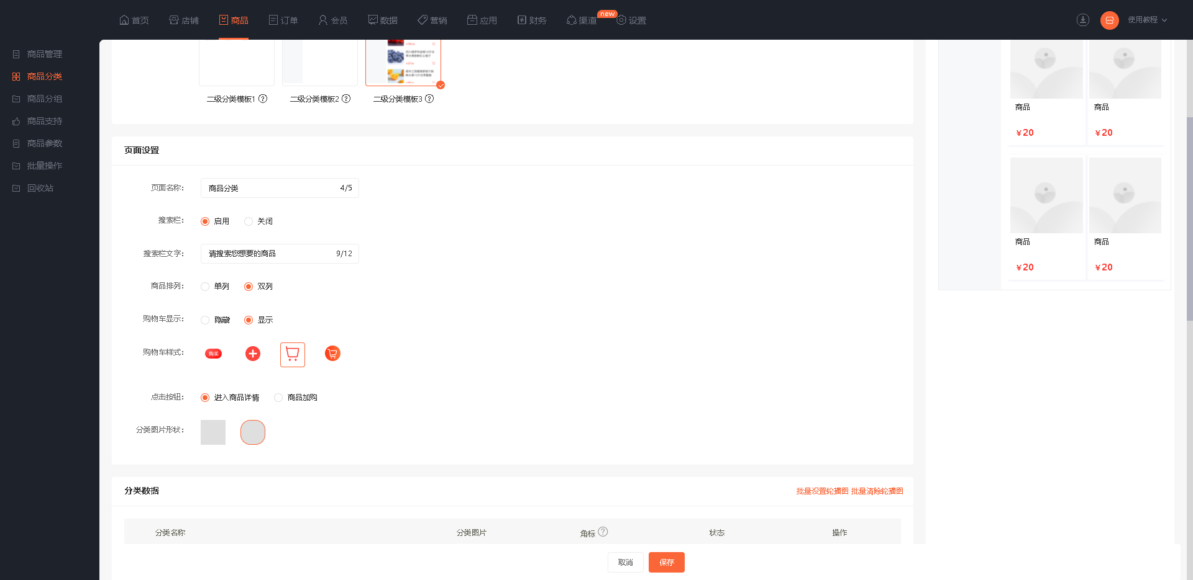Open 订单 in top navigation
The height and width of the screenshot is (580, 1193).
coord(283,20)
